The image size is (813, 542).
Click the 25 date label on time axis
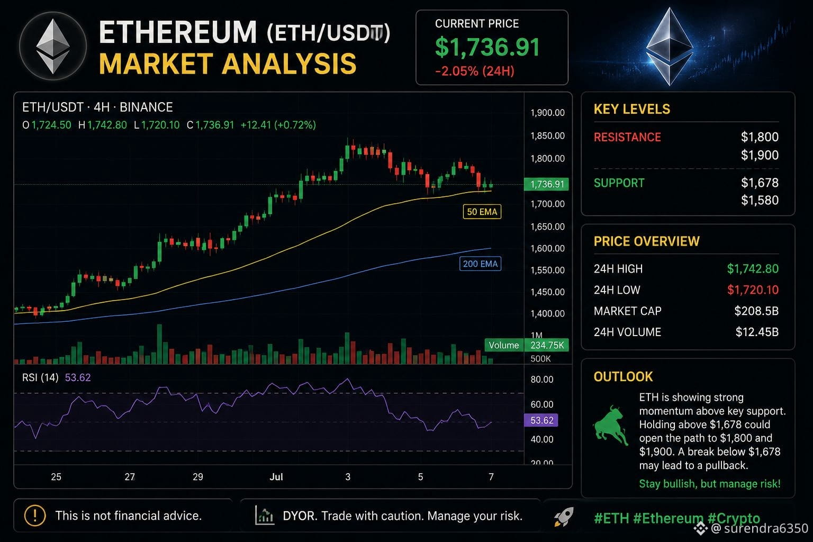(x=56, y=477)
